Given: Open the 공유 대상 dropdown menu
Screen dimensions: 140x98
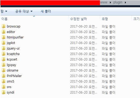Looking at the screenshot, I should 24,11.
